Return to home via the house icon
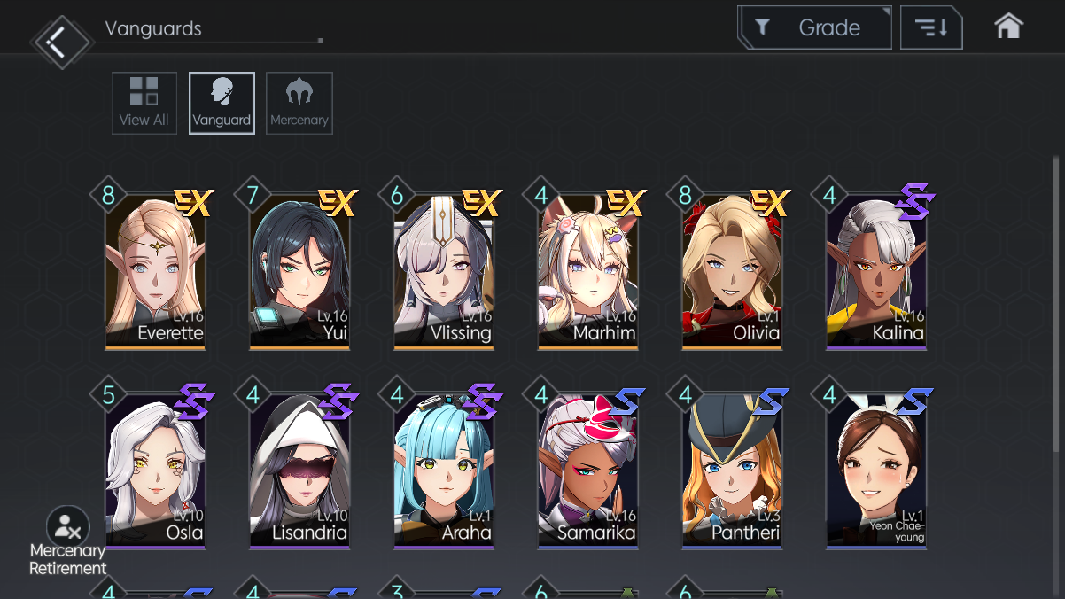1065x599 pixels. click(x=1008, y=27)
